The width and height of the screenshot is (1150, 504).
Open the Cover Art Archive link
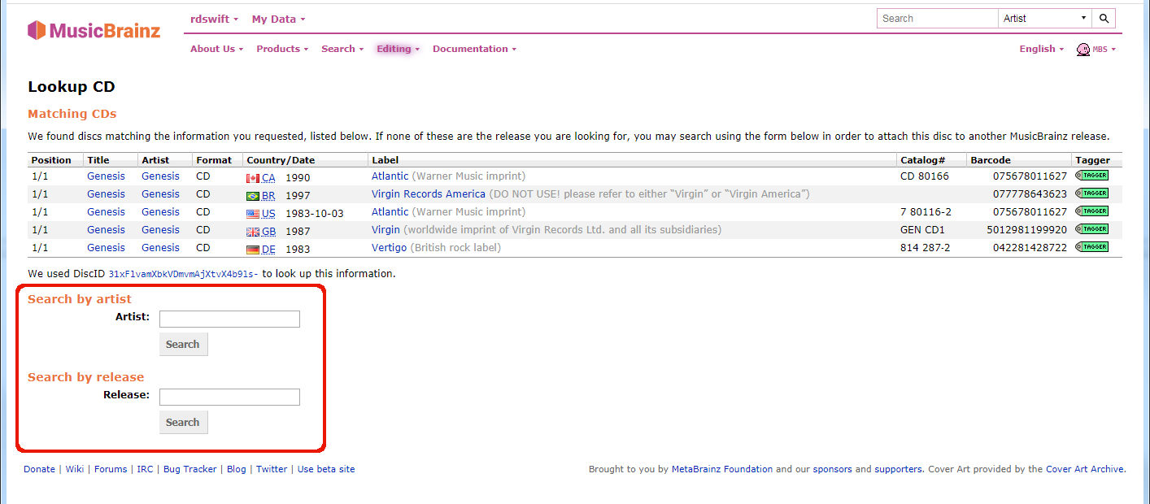point(1085,469)
